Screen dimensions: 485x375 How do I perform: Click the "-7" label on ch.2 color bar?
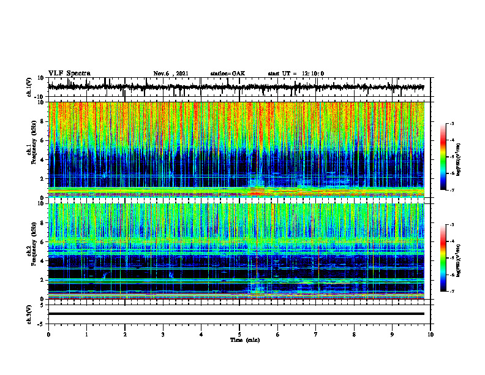(451, 292)
